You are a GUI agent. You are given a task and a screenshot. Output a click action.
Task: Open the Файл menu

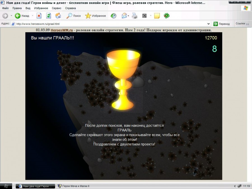pyautogui.click(x=5, y=8)
